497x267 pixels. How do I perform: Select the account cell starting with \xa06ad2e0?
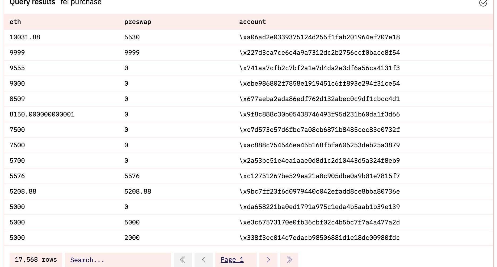tap(319, 37)
